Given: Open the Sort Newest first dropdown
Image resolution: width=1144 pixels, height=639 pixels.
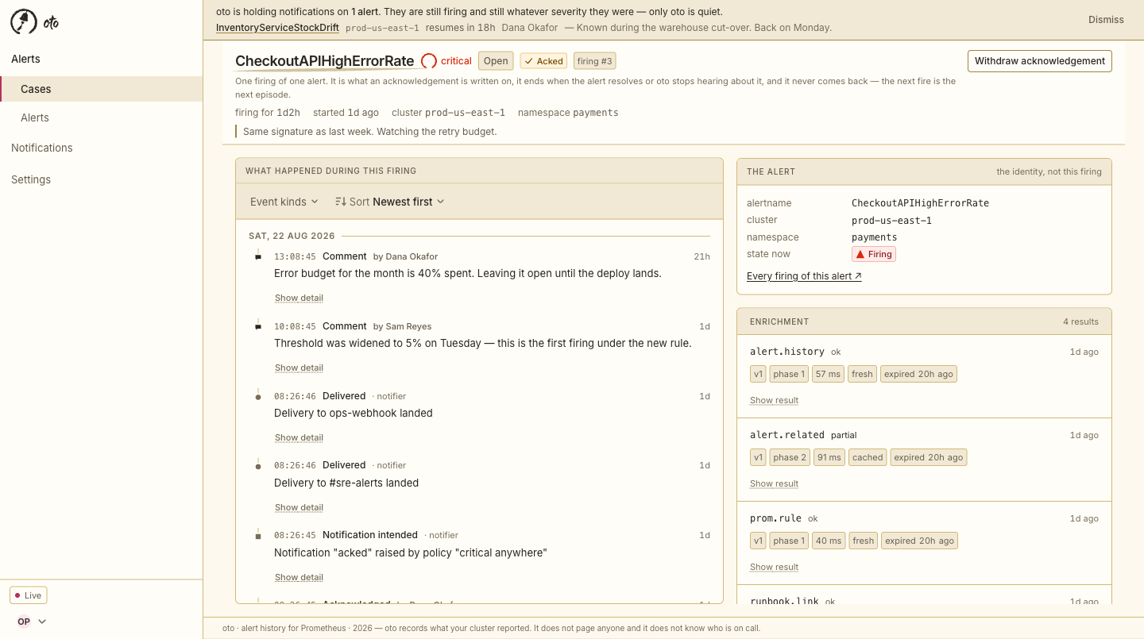Looking at the screenshot, I should tap(390, 202).
